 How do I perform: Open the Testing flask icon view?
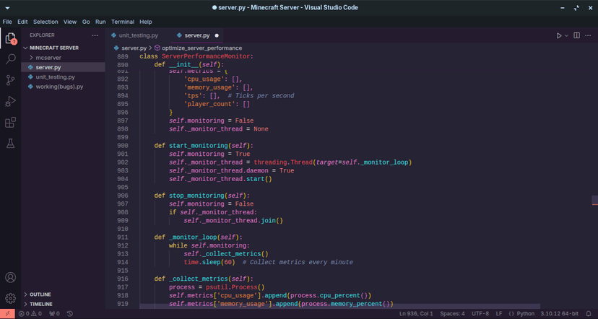point(10,144)
